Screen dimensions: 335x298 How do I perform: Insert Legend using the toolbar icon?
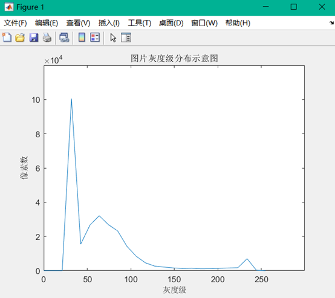(x=95, y=37)
